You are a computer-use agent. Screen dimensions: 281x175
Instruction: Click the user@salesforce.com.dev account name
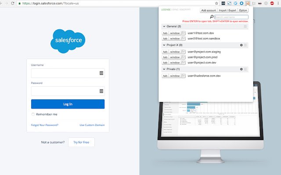pyautogui.click(x=204, y=76)
